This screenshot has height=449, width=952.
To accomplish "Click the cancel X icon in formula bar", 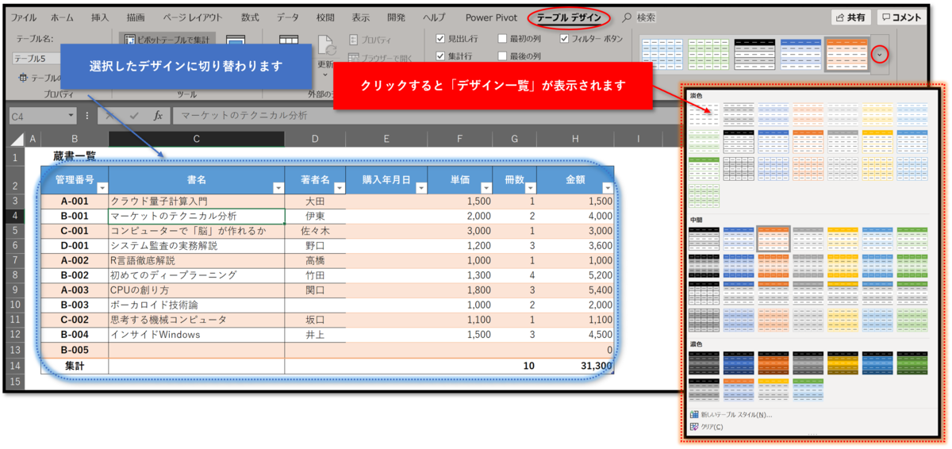I will pos(111,115).
